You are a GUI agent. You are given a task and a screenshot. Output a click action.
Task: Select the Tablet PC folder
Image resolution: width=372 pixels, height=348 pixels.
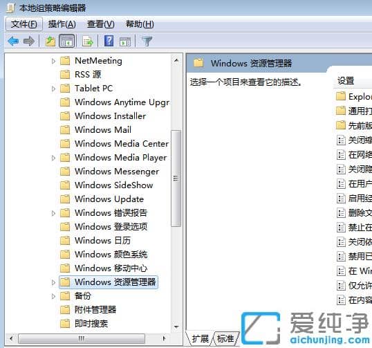pos(86,89)
